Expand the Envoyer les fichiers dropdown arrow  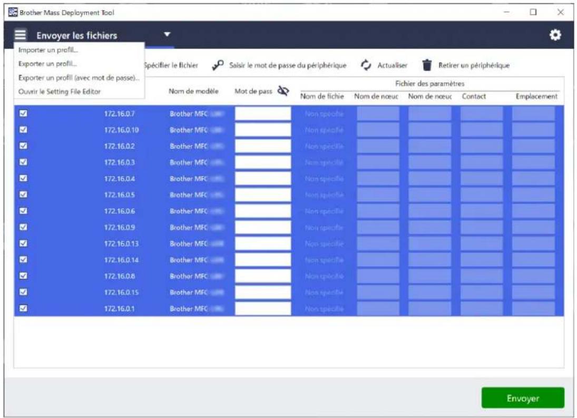pyautogui.click(x=167, y=34)
